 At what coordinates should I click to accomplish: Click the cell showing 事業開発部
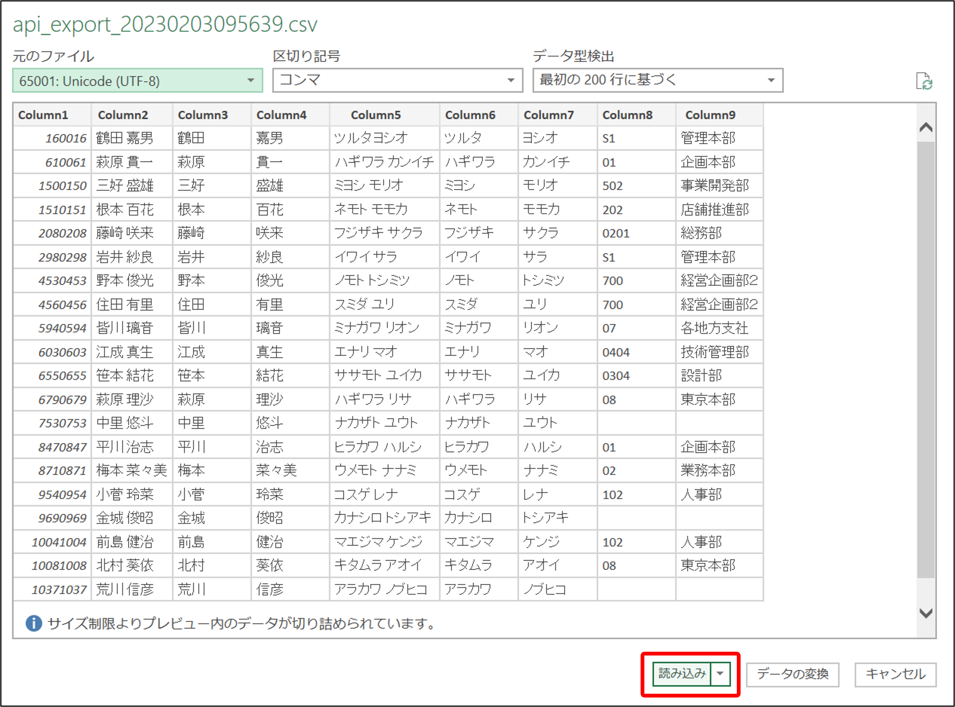(x=714, y=185)
